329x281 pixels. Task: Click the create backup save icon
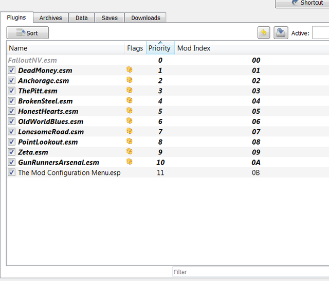pyautogui.click(x=281, y=32)
